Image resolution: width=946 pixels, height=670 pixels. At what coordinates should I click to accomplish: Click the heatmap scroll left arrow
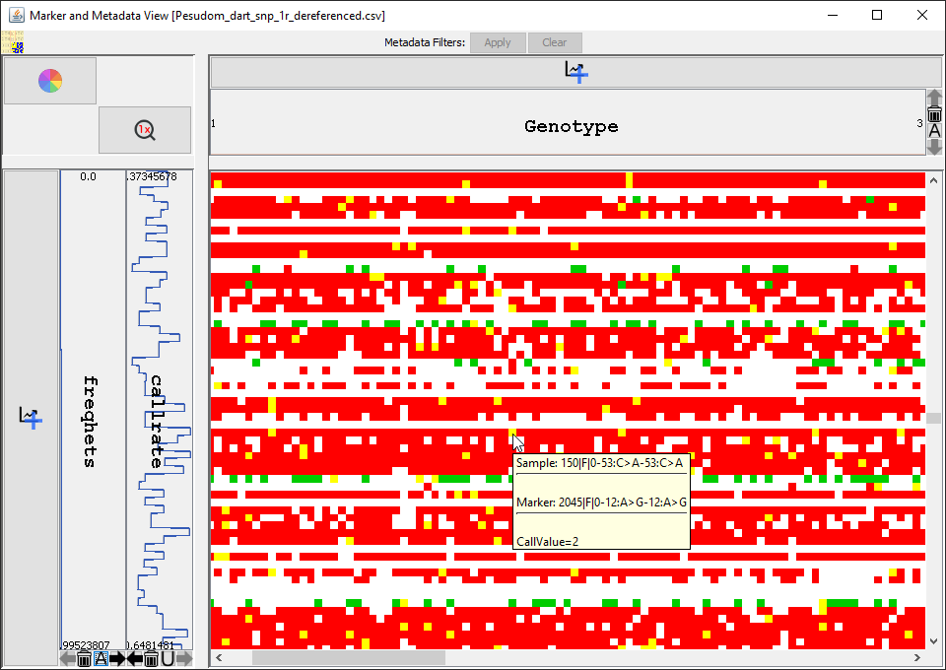[x=219, y=657]
